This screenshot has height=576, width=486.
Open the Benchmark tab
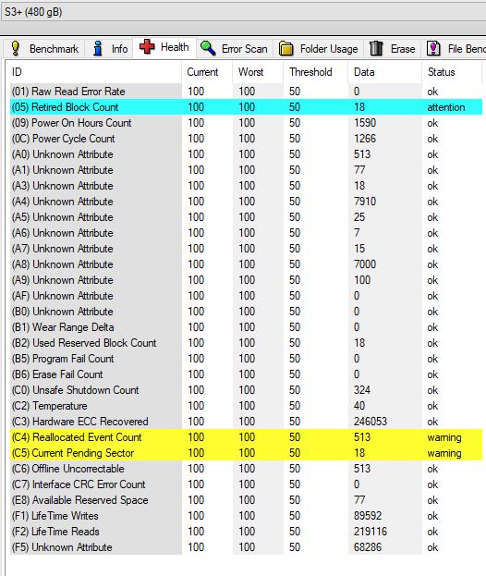coord(44,48)
